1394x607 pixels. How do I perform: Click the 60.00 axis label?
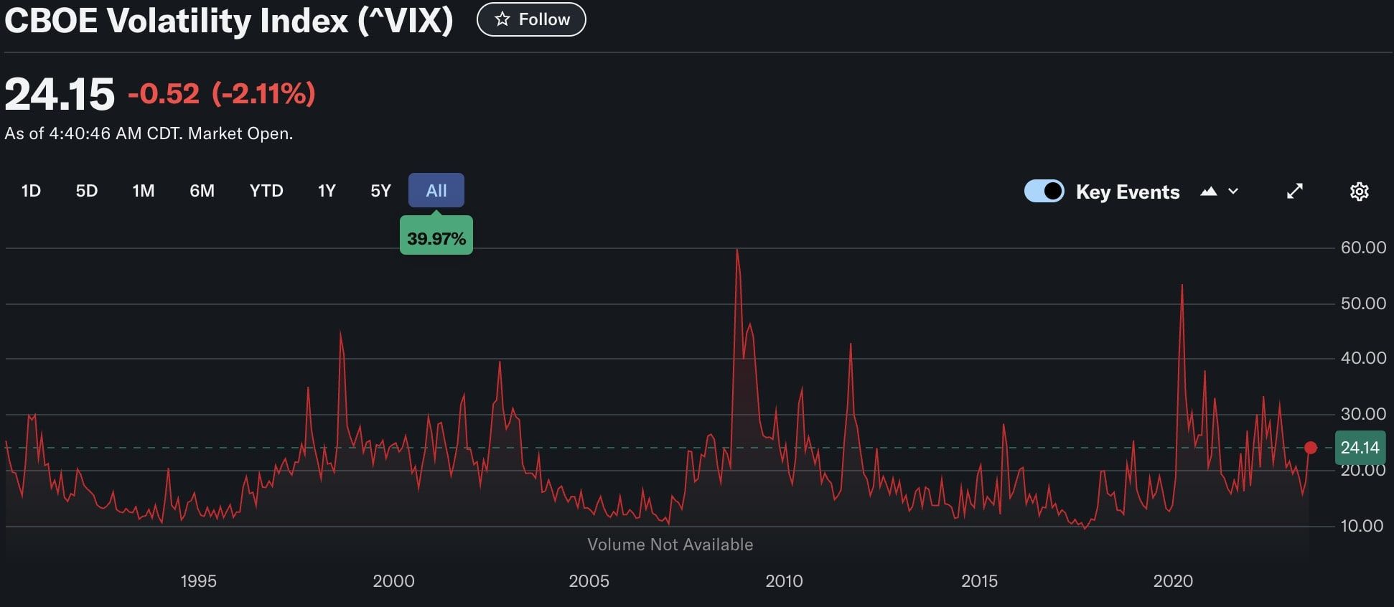[1363, 248]
